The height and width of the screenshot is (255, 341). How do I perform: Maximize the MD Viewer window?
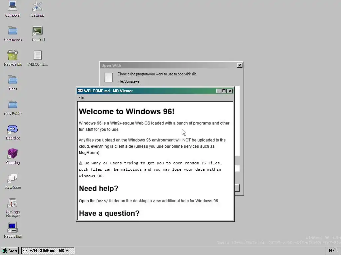224,91
